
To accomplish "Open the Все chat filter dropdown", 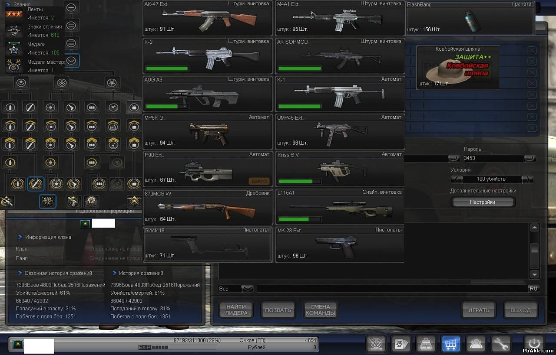I will [247, 289].
